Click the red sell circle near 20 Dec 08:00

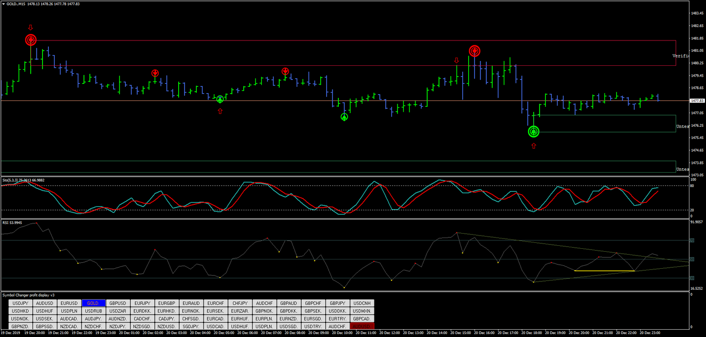pos(285,71)
